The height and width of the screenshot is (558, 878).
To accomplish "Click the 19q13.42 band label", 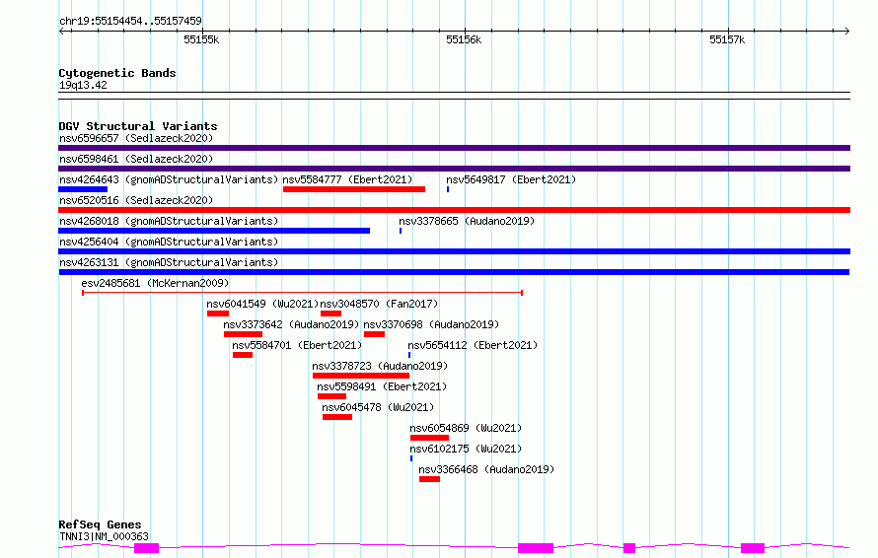I will tap(83, 86).
